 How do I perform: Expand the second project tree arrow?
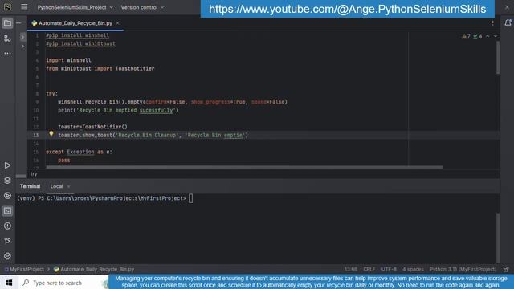tap(22, 47)
